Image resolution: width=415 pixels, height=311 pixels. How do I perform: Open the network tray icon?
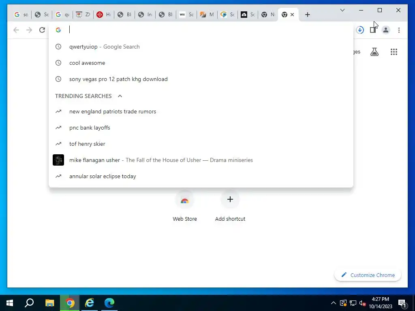pos(353,303)
